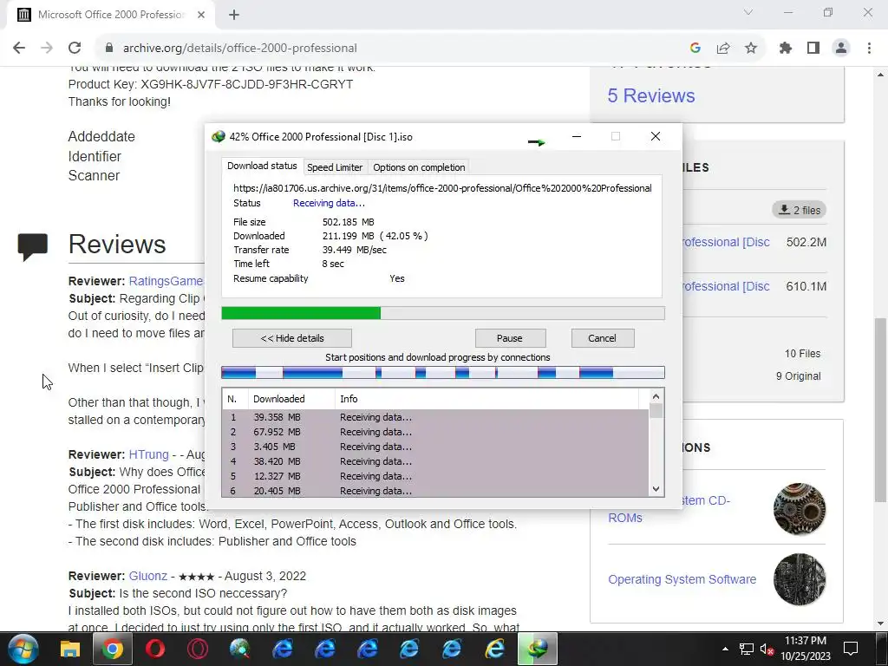Open the Windows Start menu

[x=23, y=649]
